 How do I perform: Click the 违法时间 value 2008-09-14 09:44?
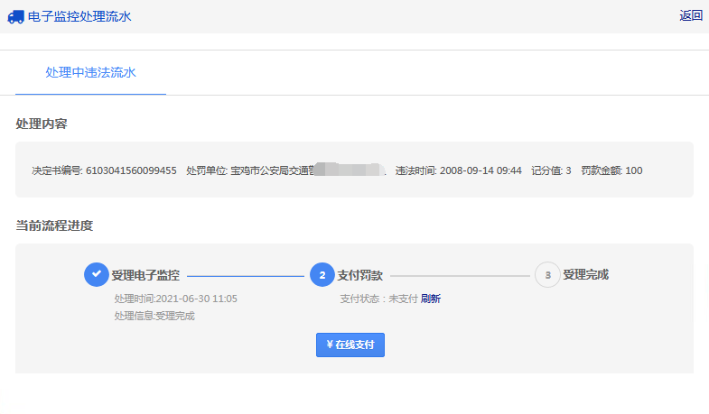tap(480, 170)
